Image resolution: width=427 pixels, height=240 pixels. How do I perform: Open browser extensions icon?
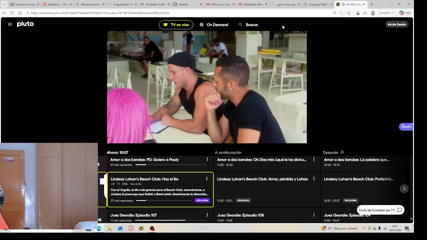point(349,13)
